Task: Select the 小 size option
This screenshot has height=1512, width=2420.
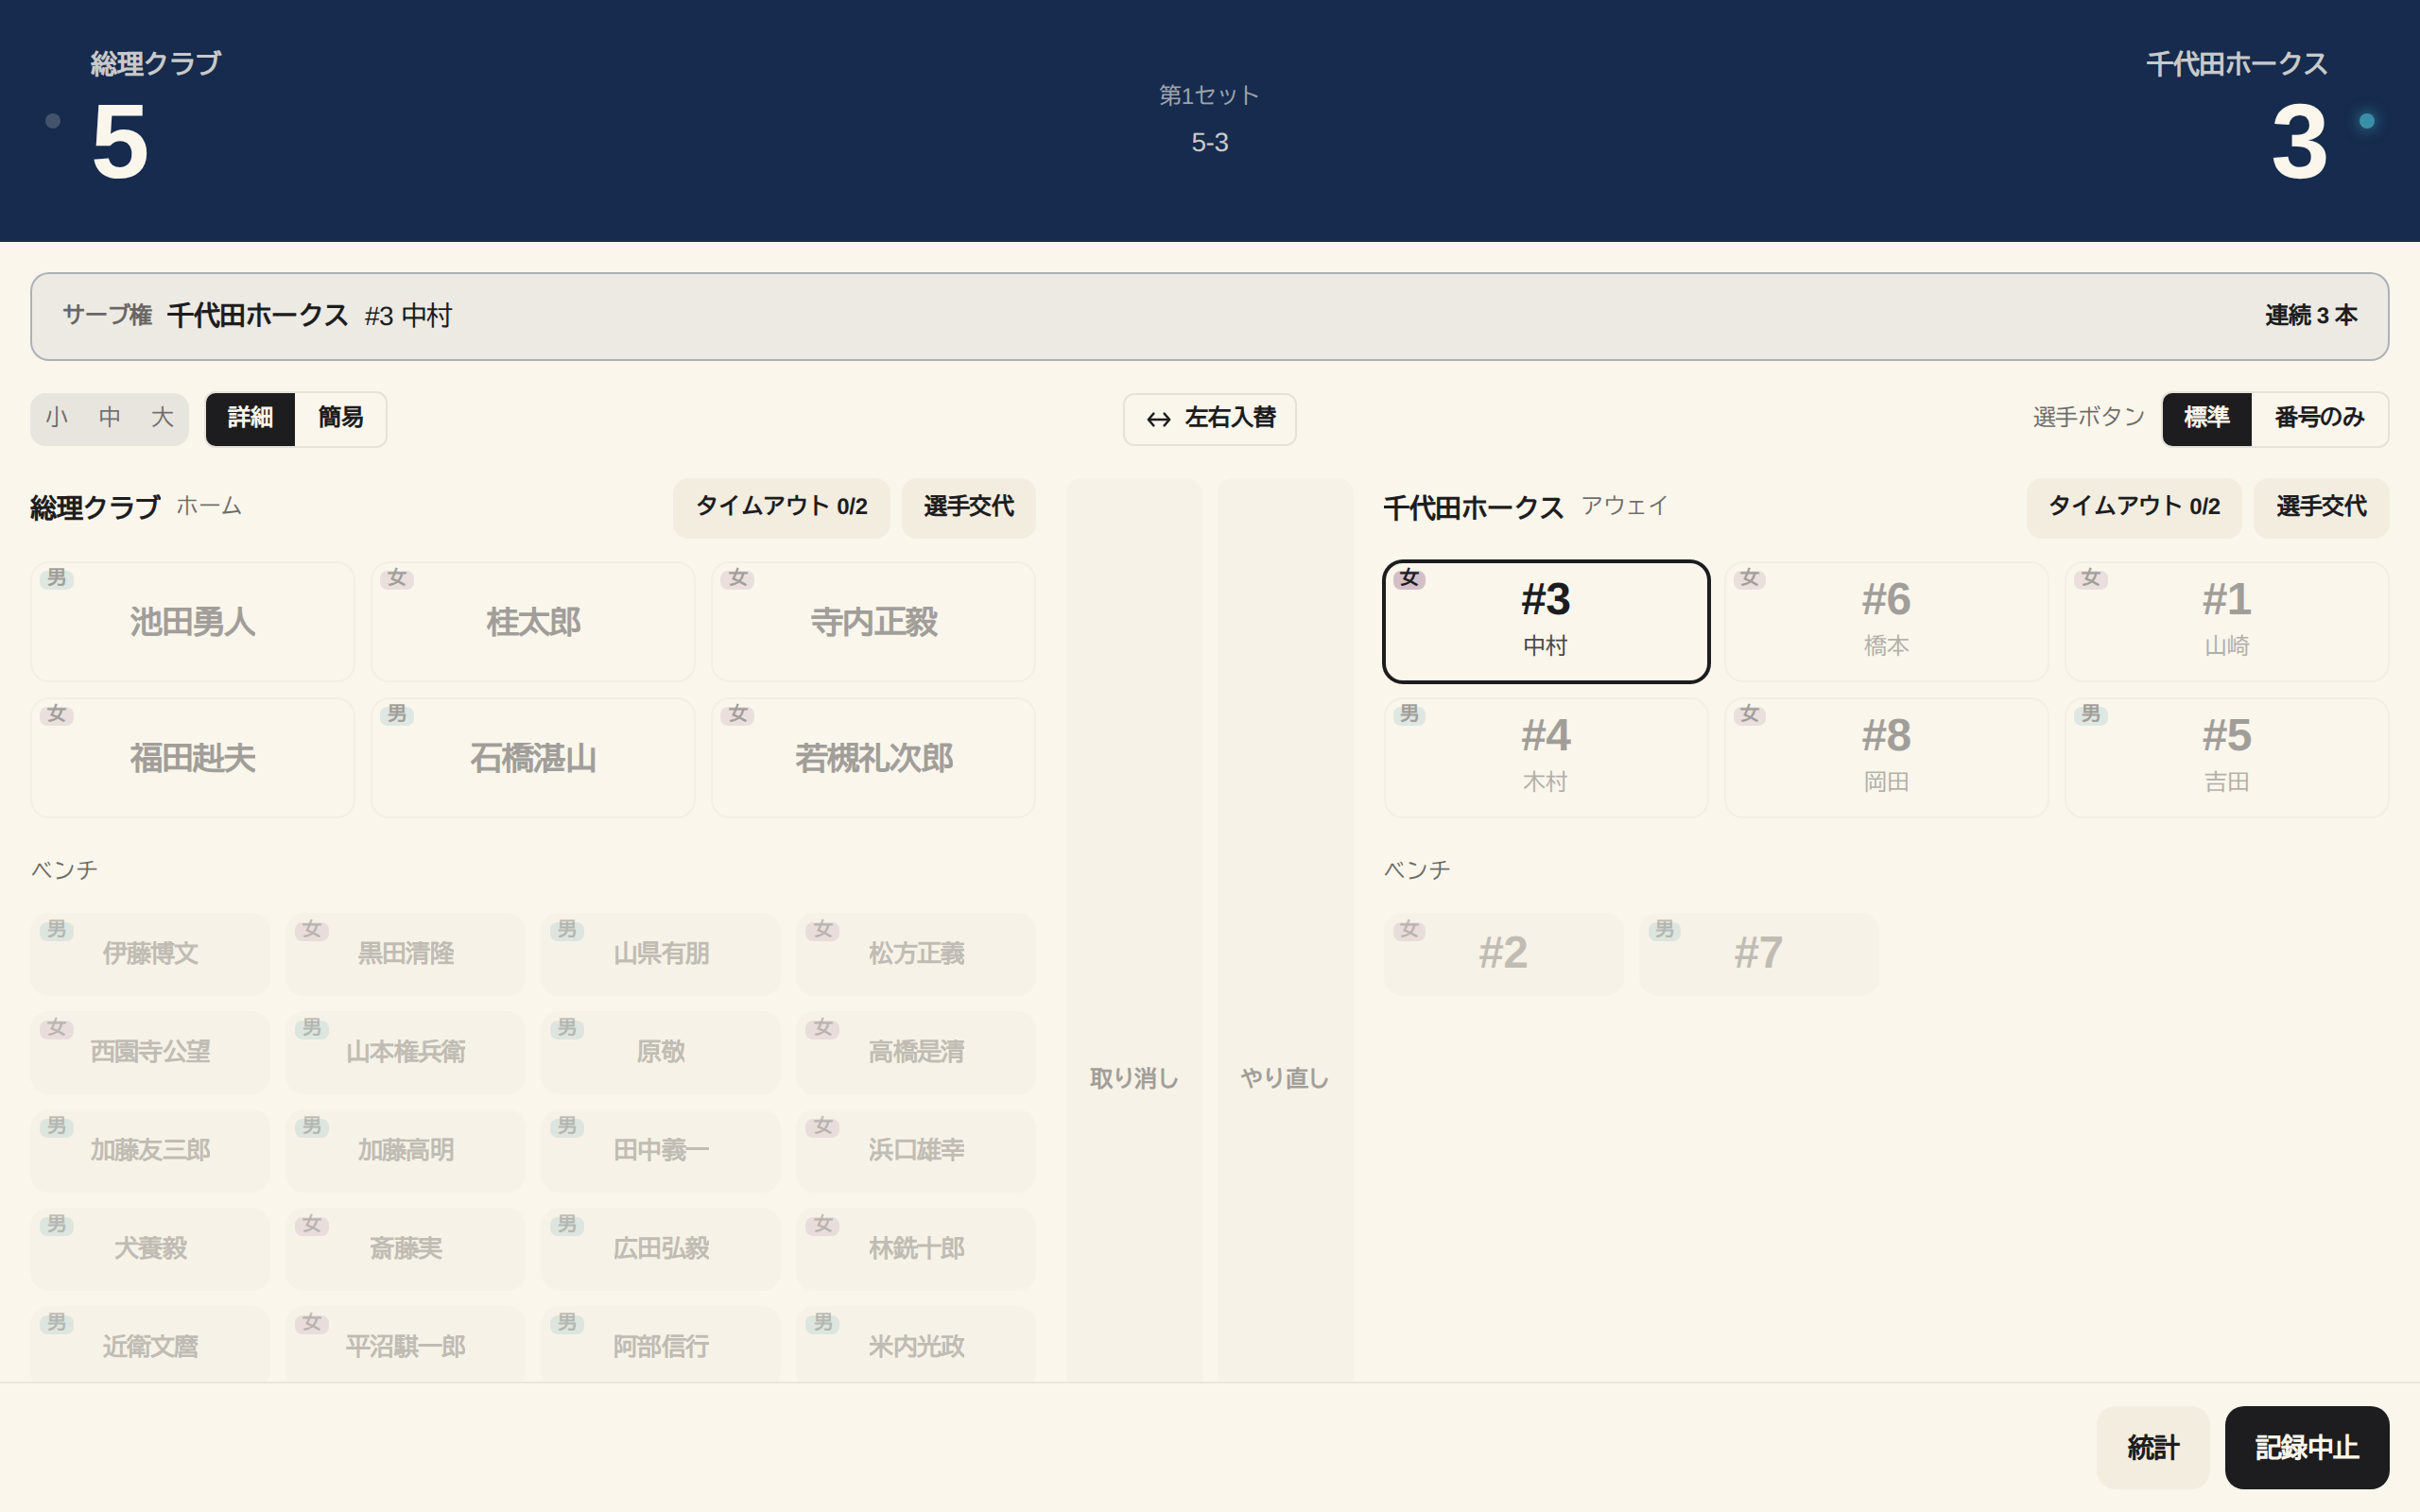Action: [x=57, y=418]
